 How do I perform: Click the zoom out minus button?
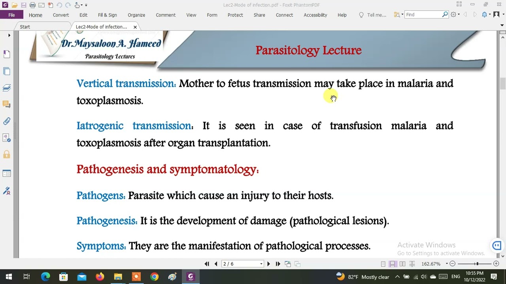(x=453, y=264)
